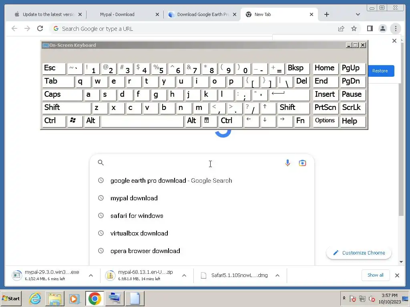Choose 'virtualbox download' suggestion

tap(202, 233)
